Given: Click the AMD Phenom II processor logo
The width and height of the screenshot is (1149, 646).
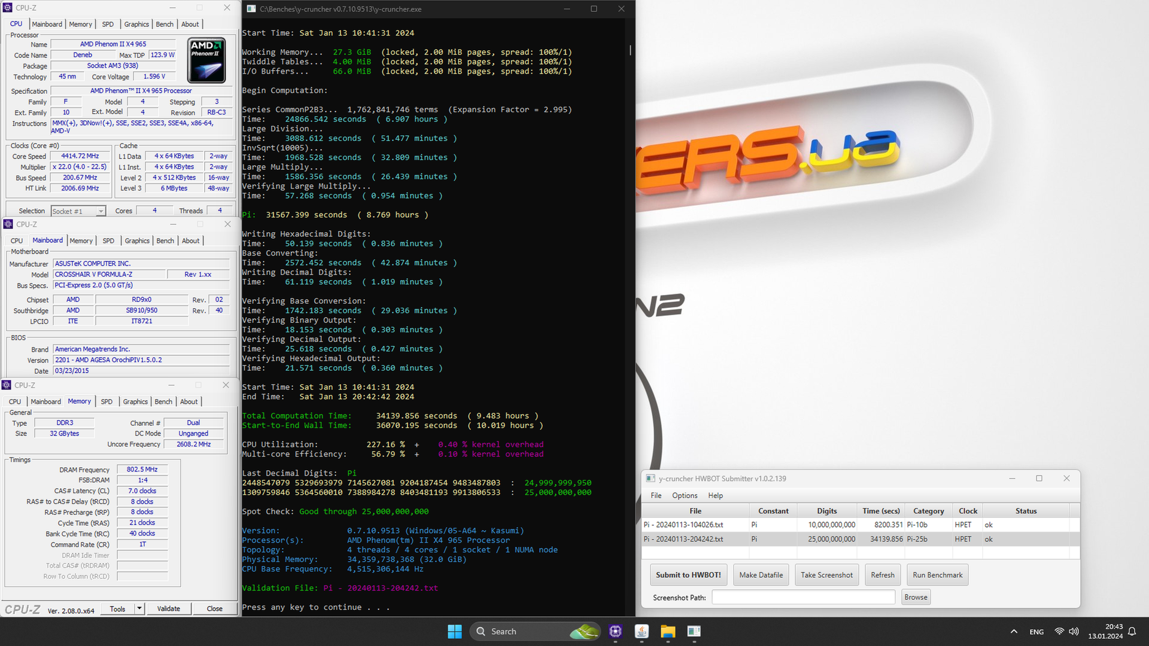Looking at the screenshot, I should pyautogui.click(x=206, y=60).
